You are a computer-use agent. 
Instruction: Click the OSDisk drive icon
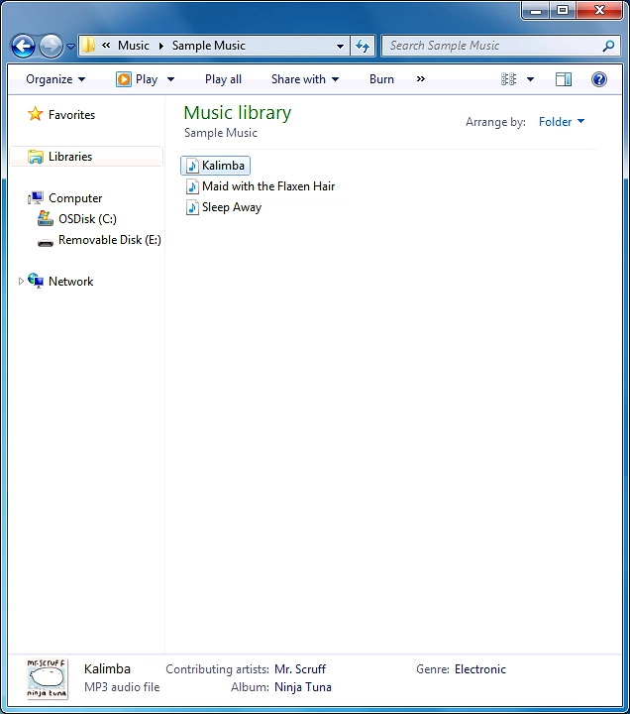coord(45,218)
